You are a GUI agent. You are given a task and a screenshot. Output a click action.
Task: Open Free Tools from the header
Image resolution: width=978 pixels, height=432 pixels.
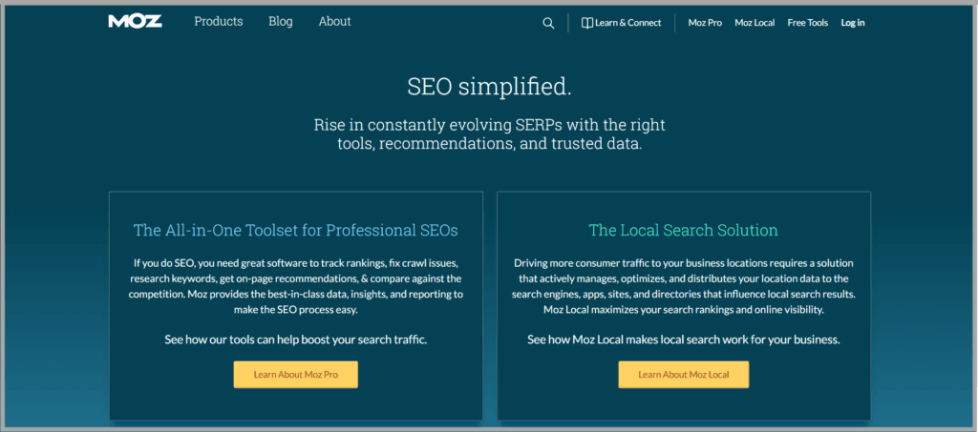[808, 23]
